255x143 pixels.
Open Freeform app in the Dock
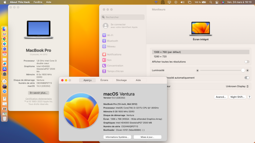pyautogui.click(x=5, y=64)
